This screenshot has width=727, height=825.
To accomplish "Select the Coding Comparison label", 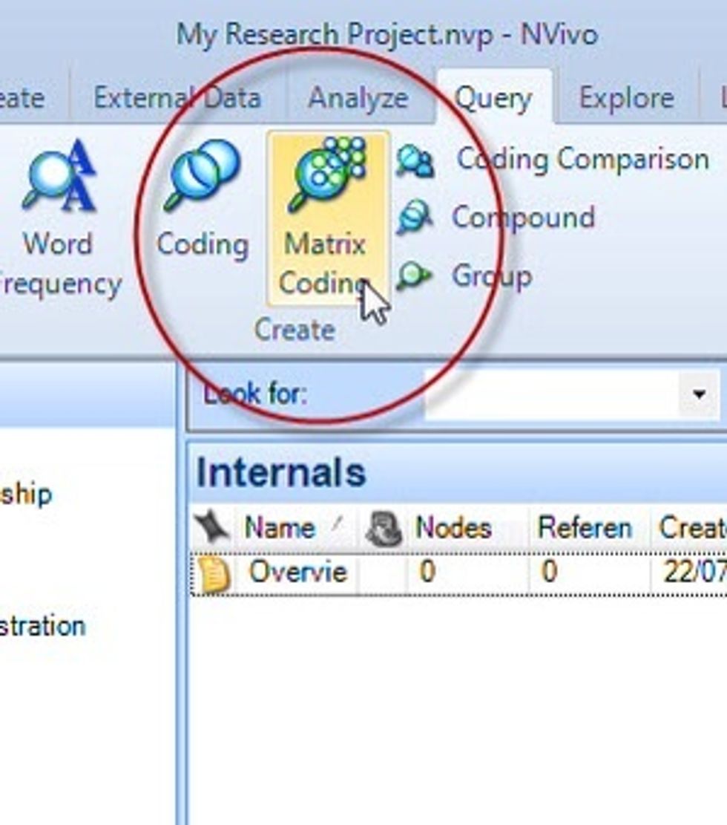I will [583, 159].
